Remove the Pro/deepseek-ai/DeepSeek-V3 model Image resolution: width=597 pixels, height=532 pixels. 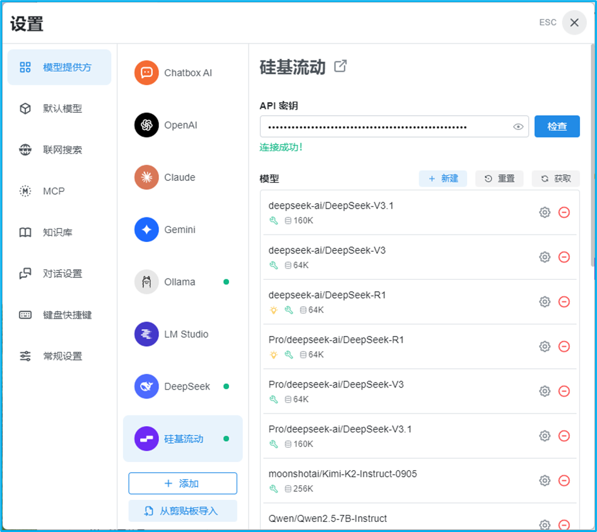pos(564,391)
